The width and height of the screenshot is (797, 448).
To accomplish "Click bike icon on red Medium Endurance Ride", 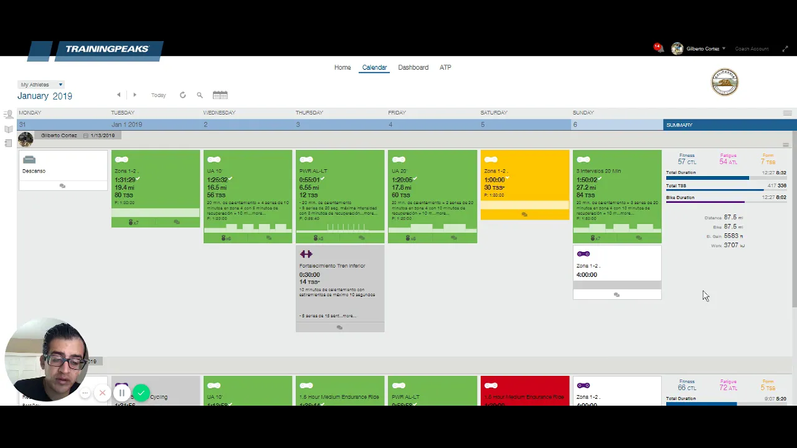I will 491,386.
